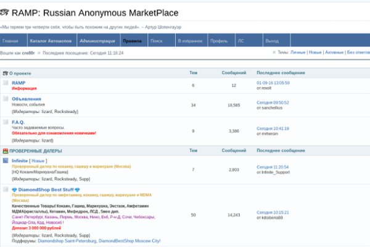Go to the Поиск menu item
The image size is (370, 247).
(x=157, y=41)
